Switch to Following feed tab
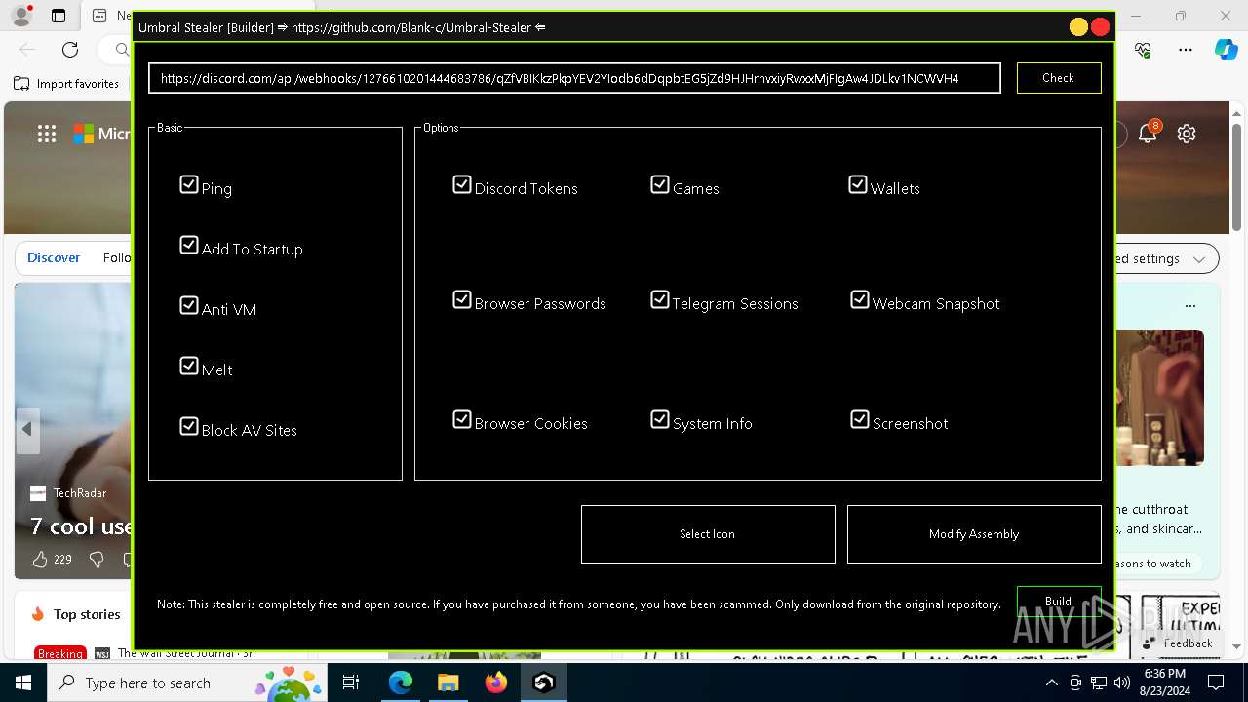The width and height of the screenshot is (1248, 702). 117,257
